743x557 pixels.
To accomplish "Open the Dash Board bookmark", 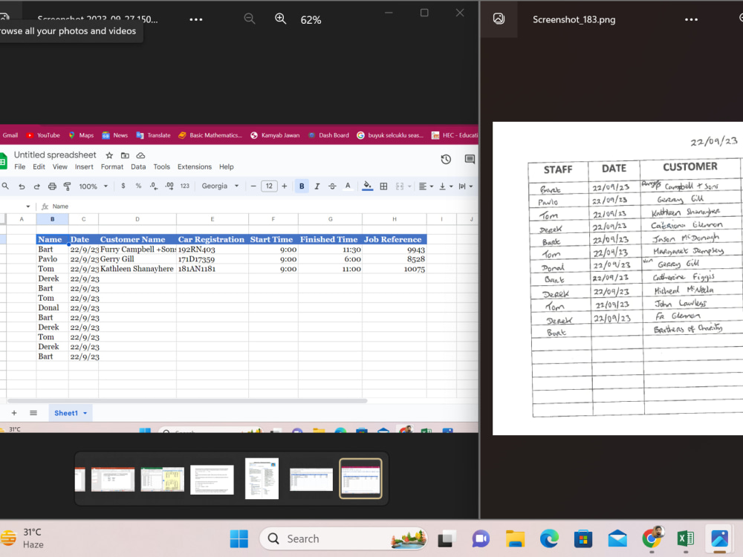I will [x=328, y=135].
